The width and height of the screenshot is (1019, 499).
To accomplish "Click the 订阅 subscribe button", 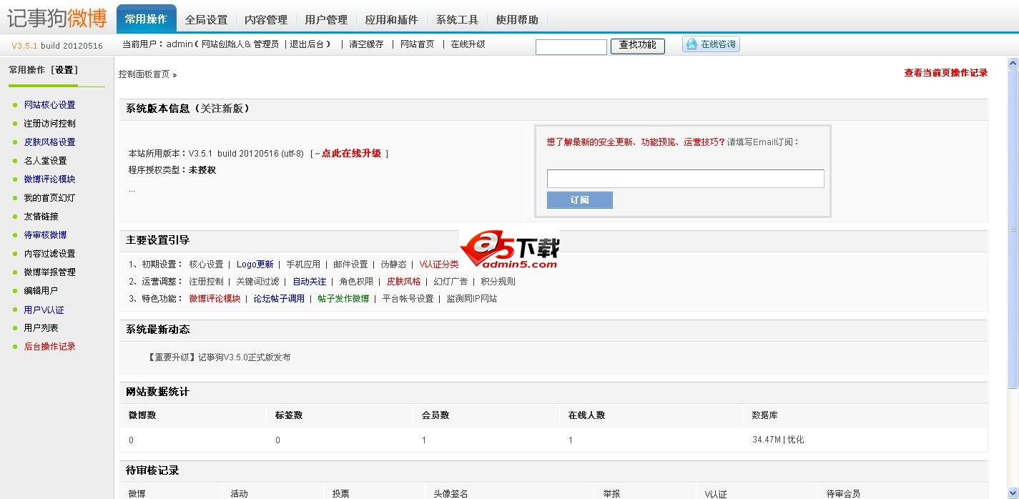I will point(579,200).
